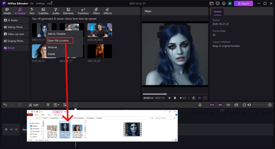Take a snapshot with the camera icon
275x149 pixels.
pyautogui.click(x=194, y=98)
